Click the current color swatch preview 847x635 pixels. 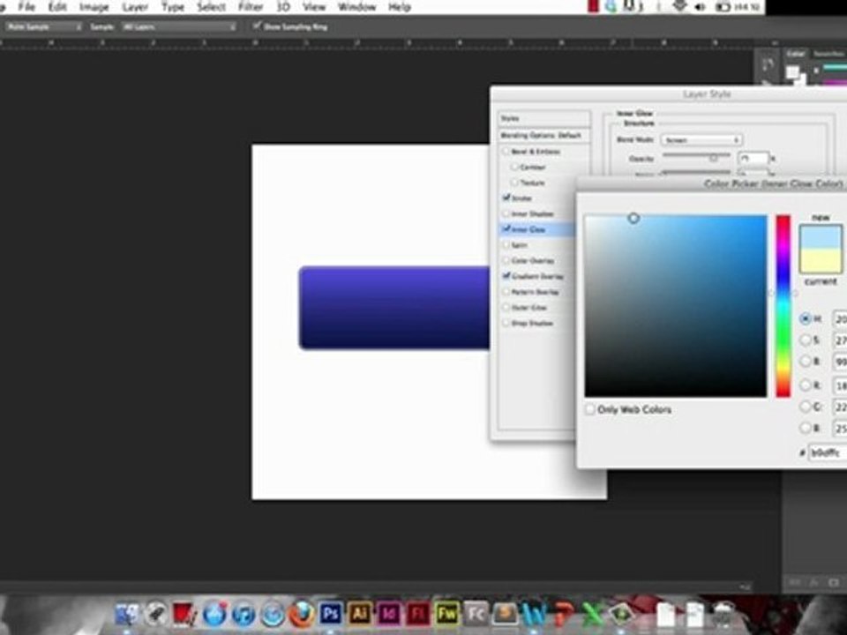pos(821,261)
